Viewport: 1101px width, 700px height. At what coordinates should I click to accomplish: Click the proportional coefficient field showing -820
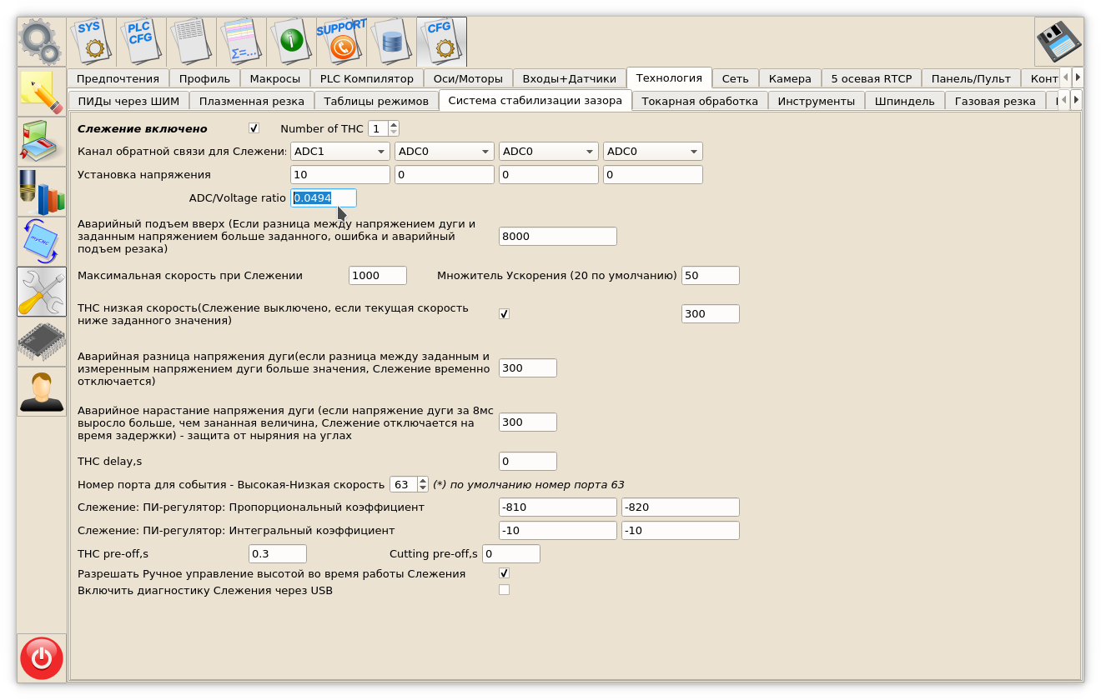point(681,507)
